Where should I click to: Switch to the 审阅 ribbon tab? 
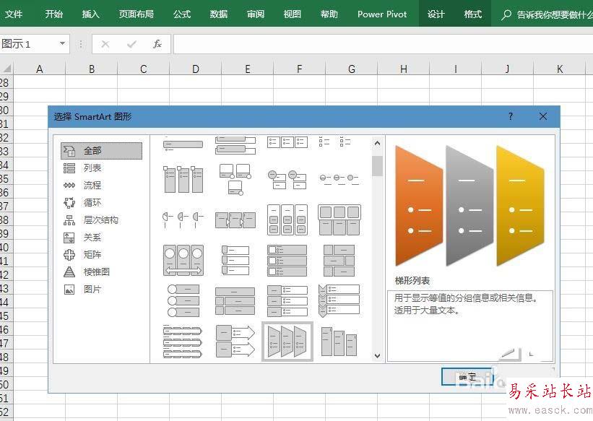pos(255,14)
